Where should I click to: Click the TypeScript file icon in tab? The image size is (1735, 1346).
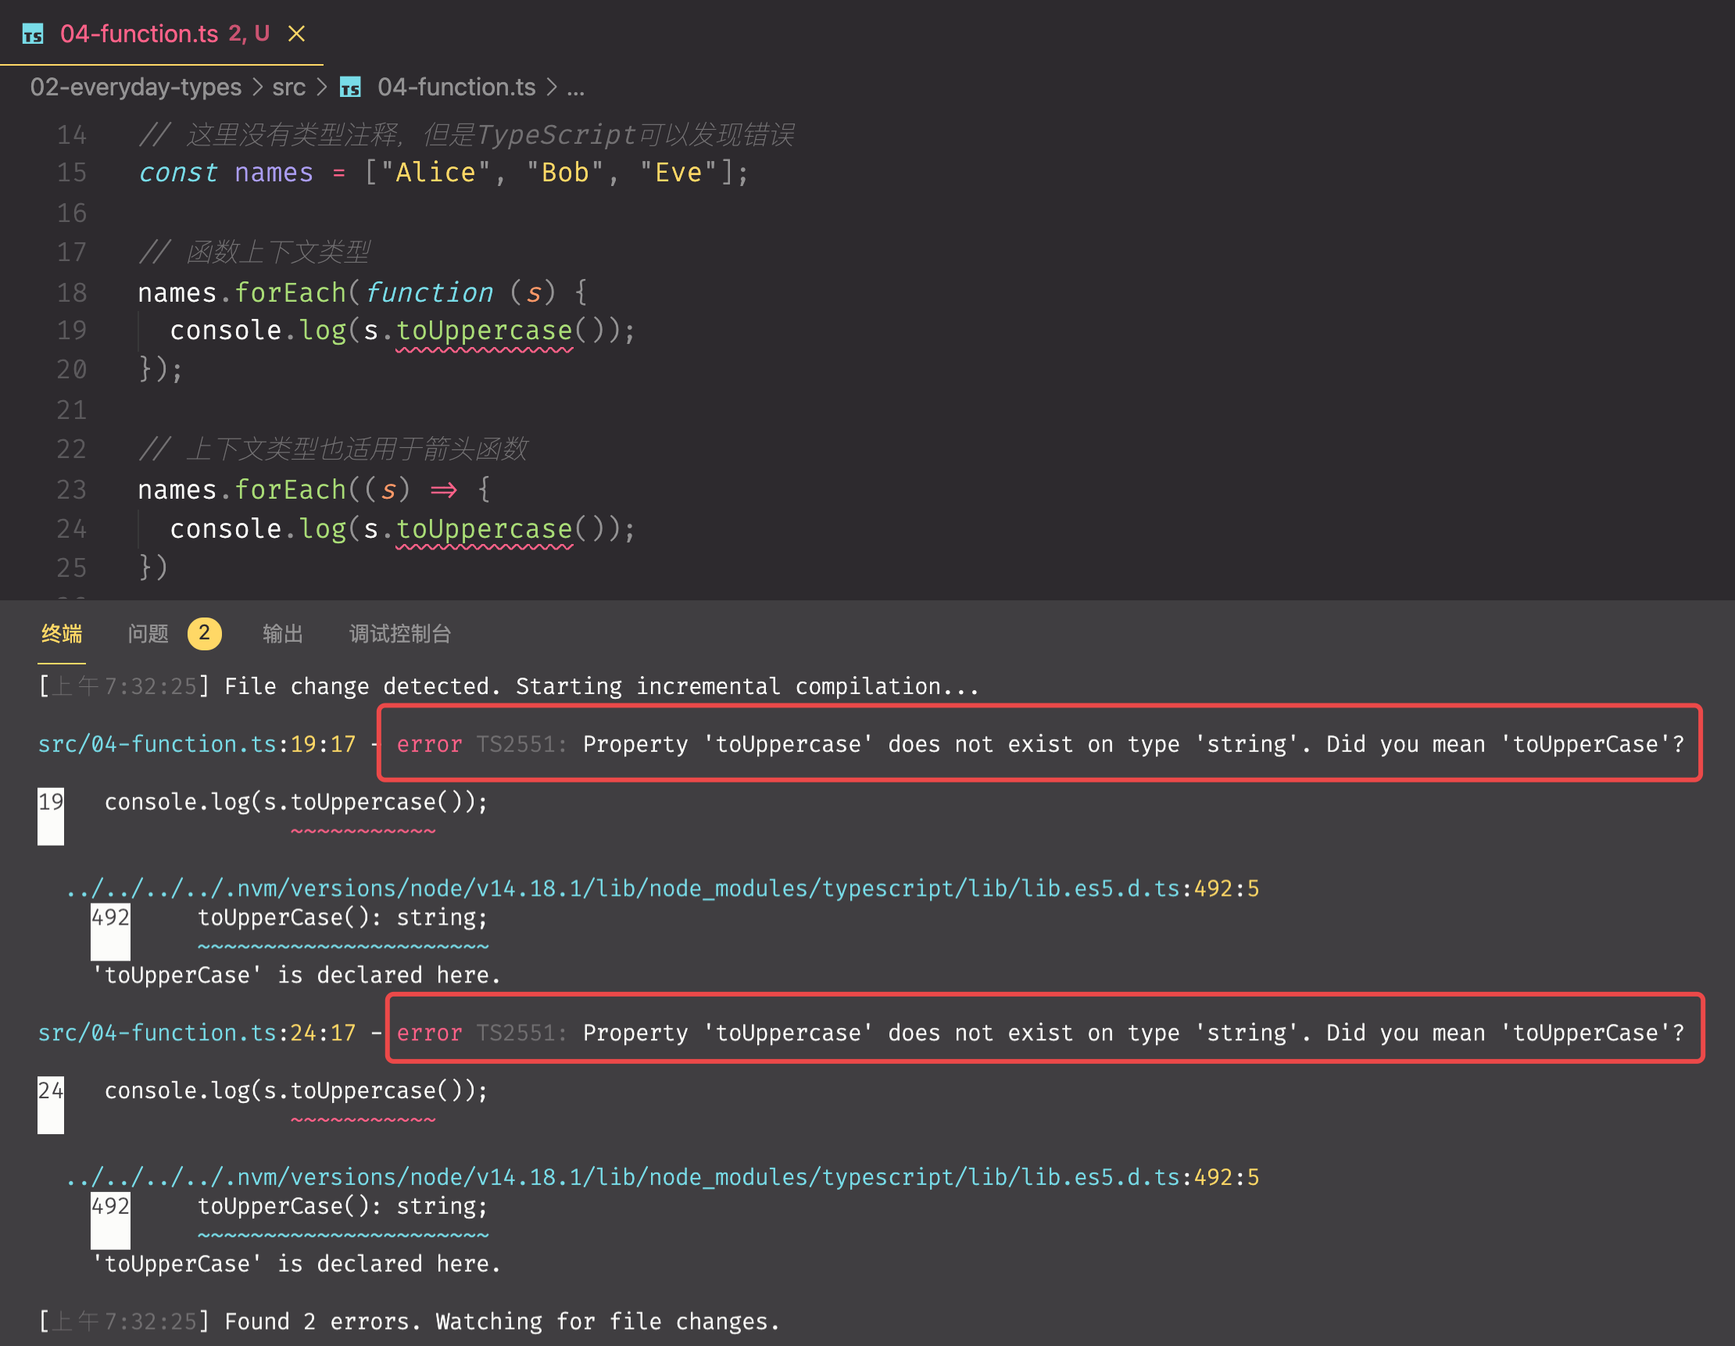[x=33, y=34]
